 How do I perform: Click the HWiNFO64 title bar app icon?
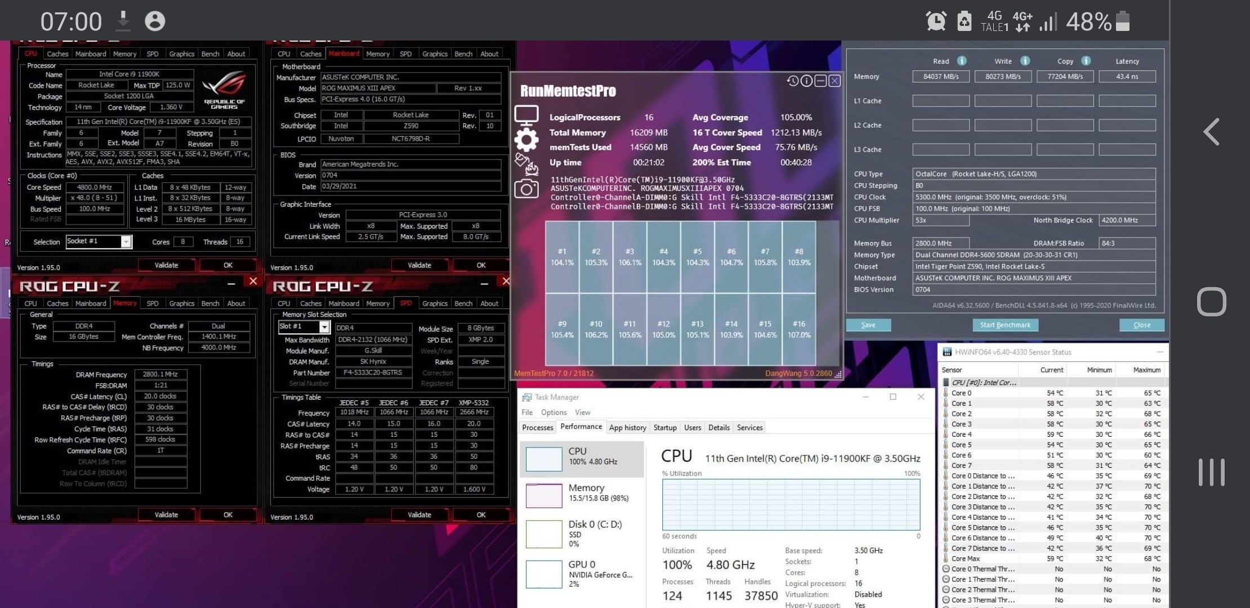pos(947,352)
